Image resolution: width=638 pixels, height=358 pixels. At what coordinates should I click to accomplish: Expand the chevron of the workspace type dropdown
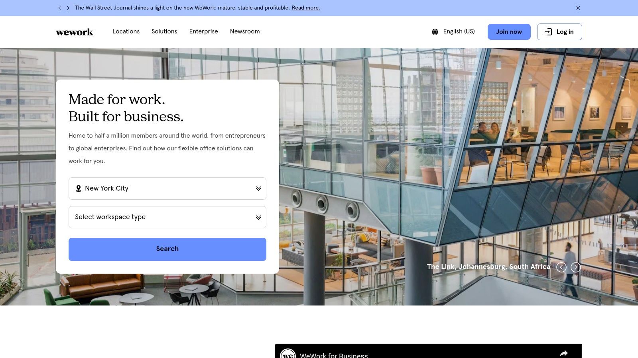click(x=258, y=217)
